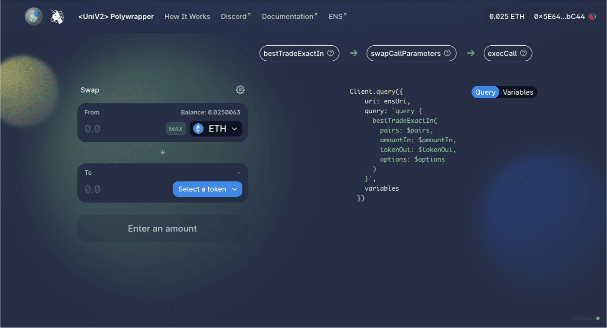Click the wallet avatar icon

coord(592,16)
